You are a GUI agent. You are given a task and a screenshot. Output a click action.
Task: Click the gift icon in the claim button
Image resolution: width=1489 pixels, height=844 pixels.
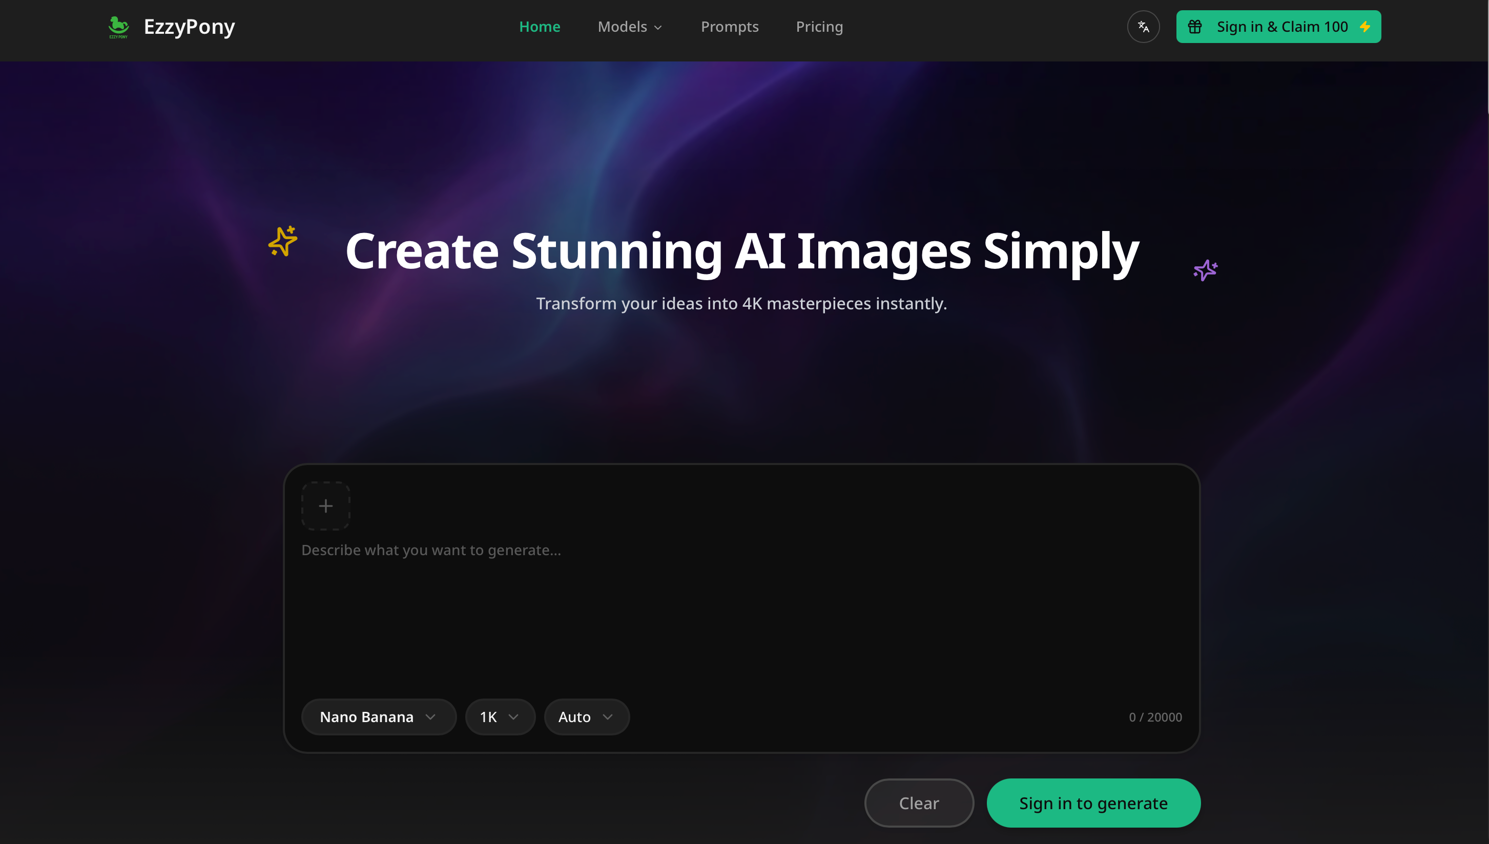(x=1194, y=26)
